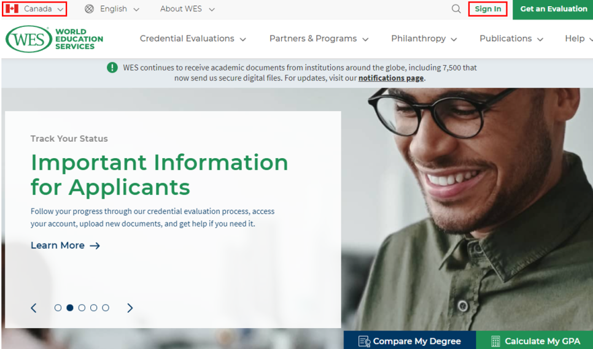This screenshot has height=349, width=593.
Task: Click the Sign In link
Action: click(488, 9)
